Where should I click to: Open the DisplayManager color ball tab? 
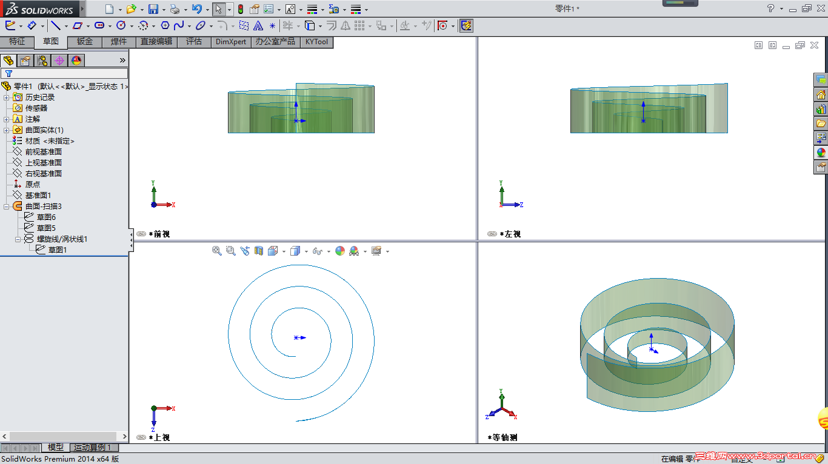click(x=76, y=60)
